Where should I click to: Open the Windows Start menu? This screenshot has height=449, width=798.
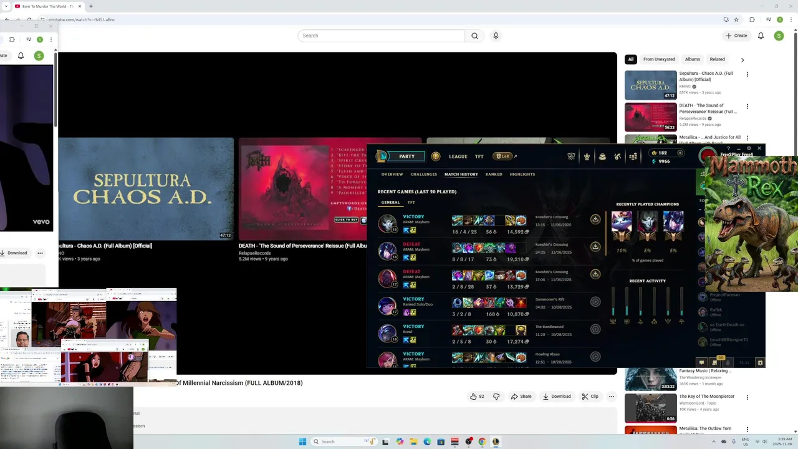click(x=302, y=442)
